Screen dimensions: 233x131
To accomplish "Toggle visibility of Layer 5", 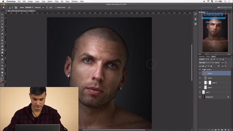I will [200, 73].
